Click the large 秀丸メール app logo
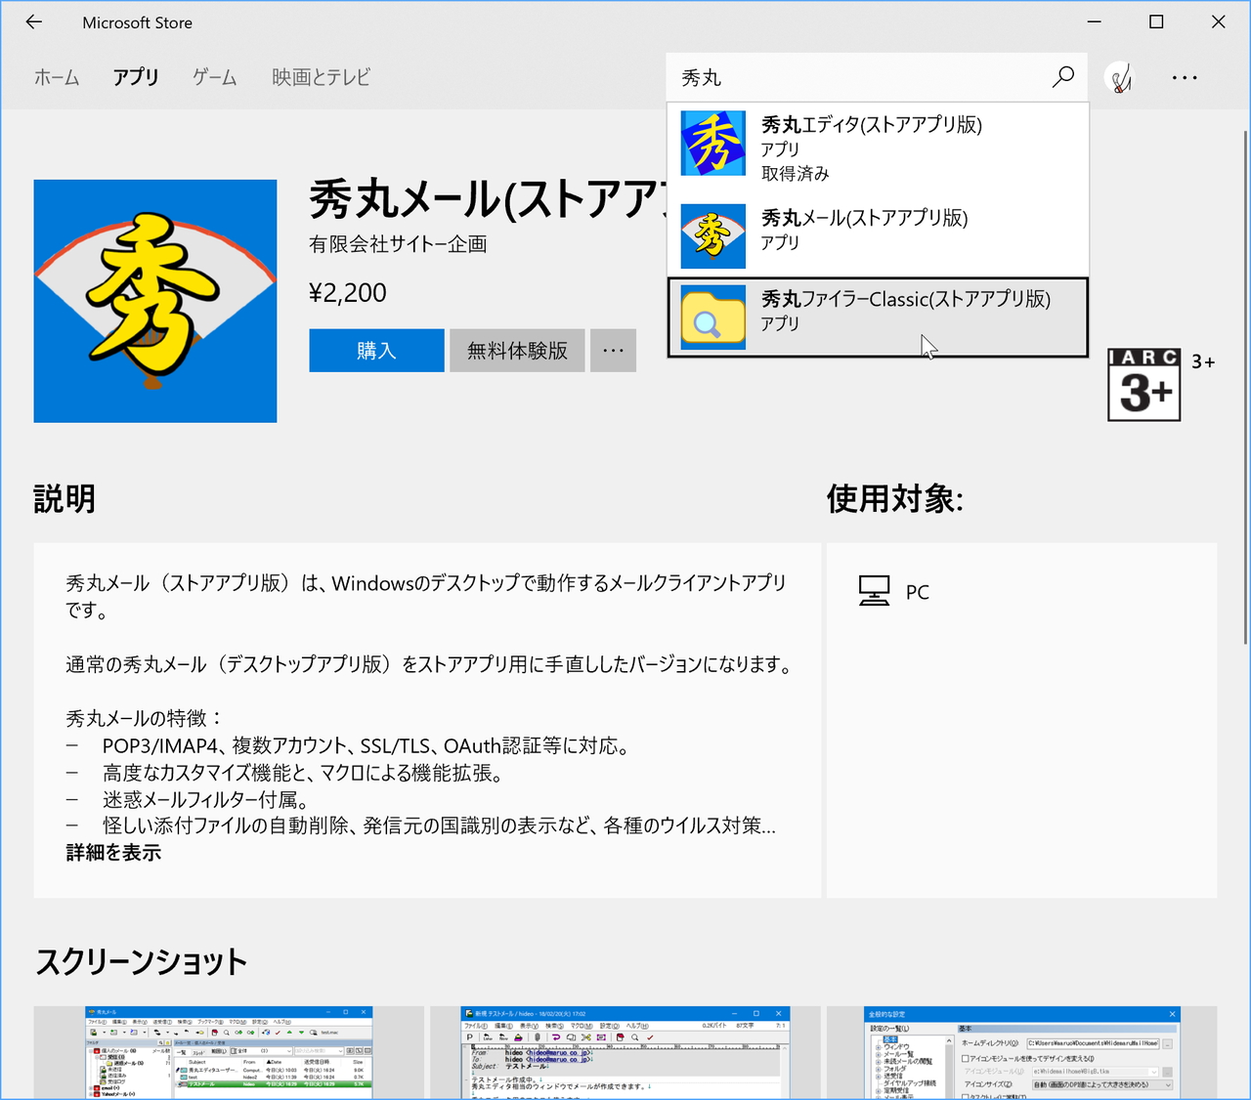This screenshot has width=1251, height=1100. click(155, 301)
